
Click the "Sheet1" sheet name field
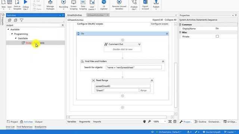coord(117,90)
